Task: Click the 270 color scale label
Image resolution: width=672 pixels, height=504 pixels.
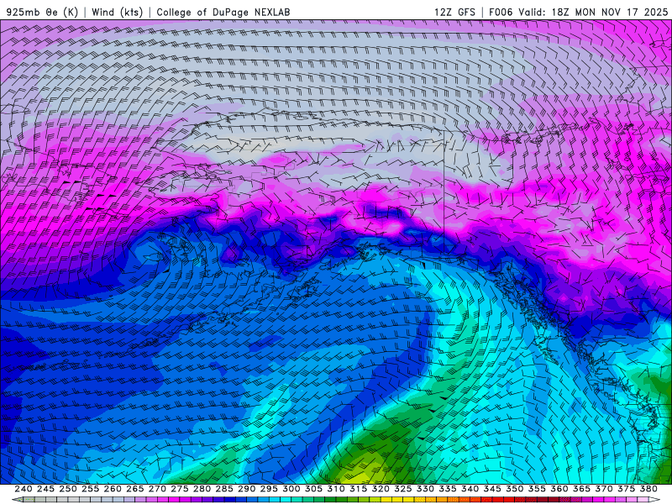Action: [x=157, y=489]
